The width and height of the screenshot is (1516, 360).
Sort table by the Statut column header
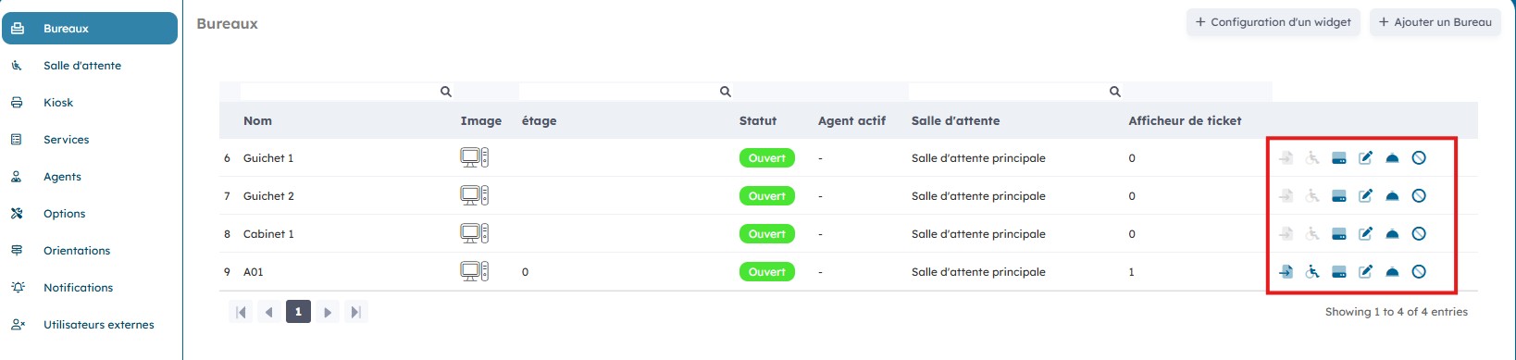pos(758,121)
